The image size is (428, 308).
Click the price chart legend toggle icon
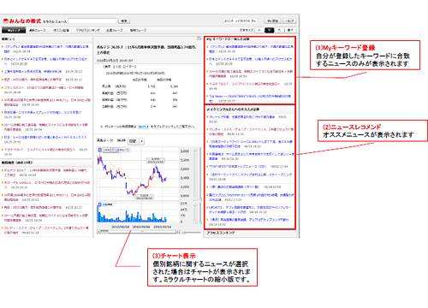(100, 150)
